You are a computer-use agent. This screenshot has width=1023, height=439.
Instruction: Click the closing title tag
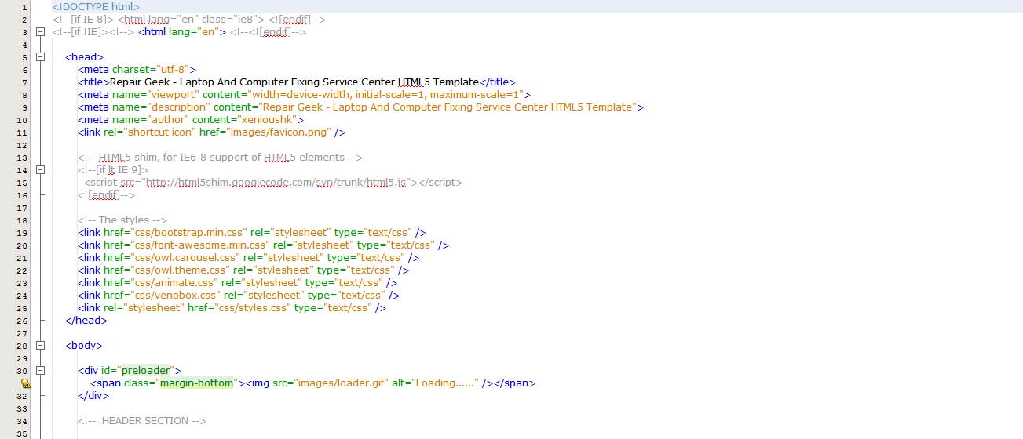tap(498, 82)
